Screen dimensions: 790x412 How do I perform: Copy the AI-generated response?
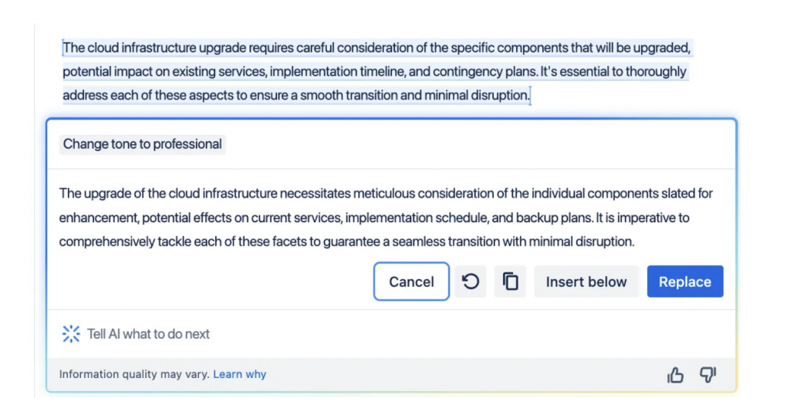[510, 282]
